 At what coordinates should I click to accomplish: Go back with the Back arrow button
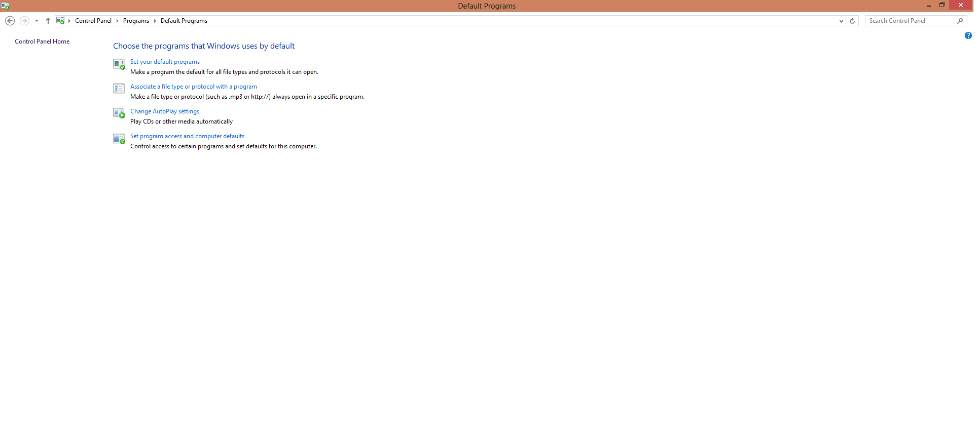click(x=10, y=21)
